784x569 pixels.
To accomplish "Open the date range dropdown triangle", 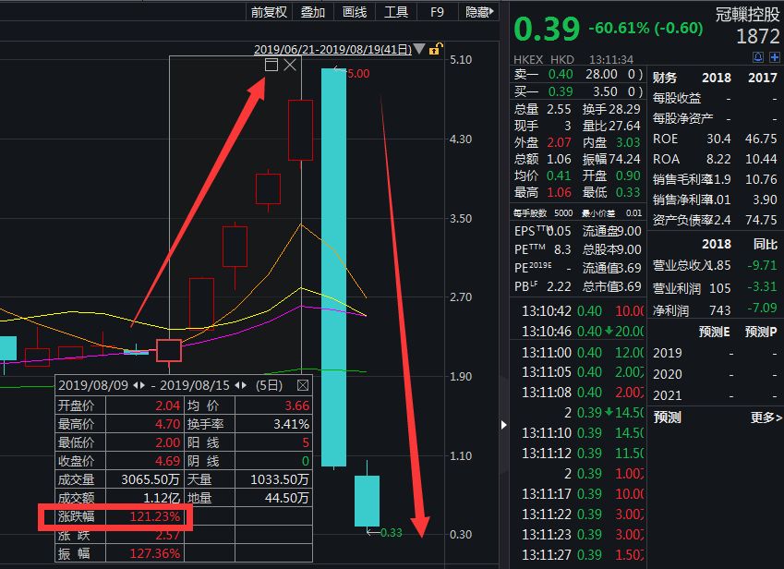I will pos(420,49).
